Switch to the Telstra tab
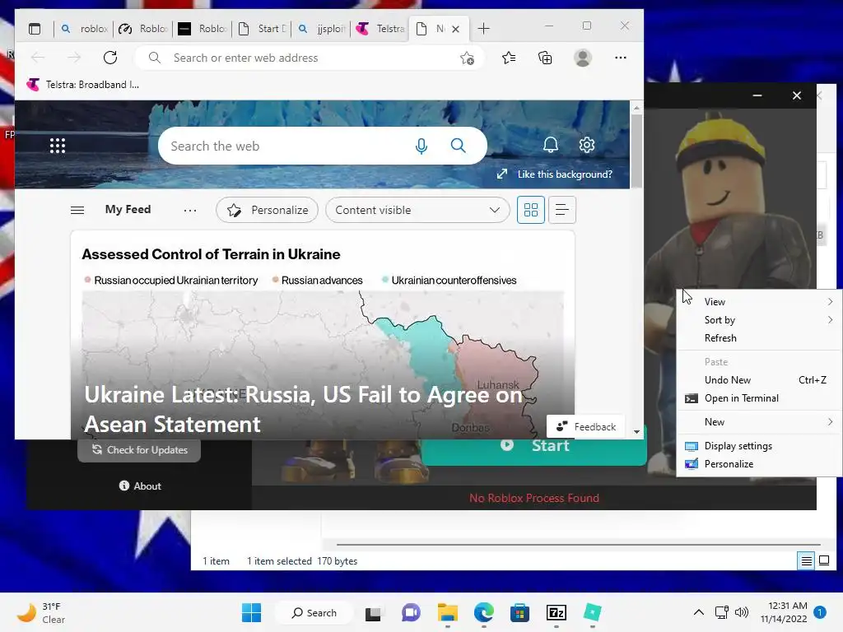This screenshot has width=843, height=632. [x=380, y=29]
